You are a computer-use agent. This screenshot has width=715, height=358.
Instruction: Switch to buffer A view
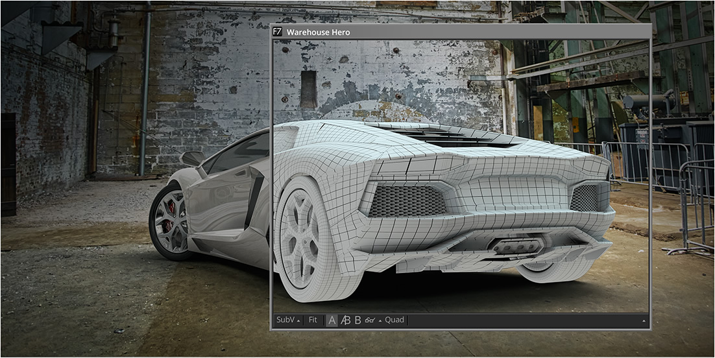click(332, 320)
